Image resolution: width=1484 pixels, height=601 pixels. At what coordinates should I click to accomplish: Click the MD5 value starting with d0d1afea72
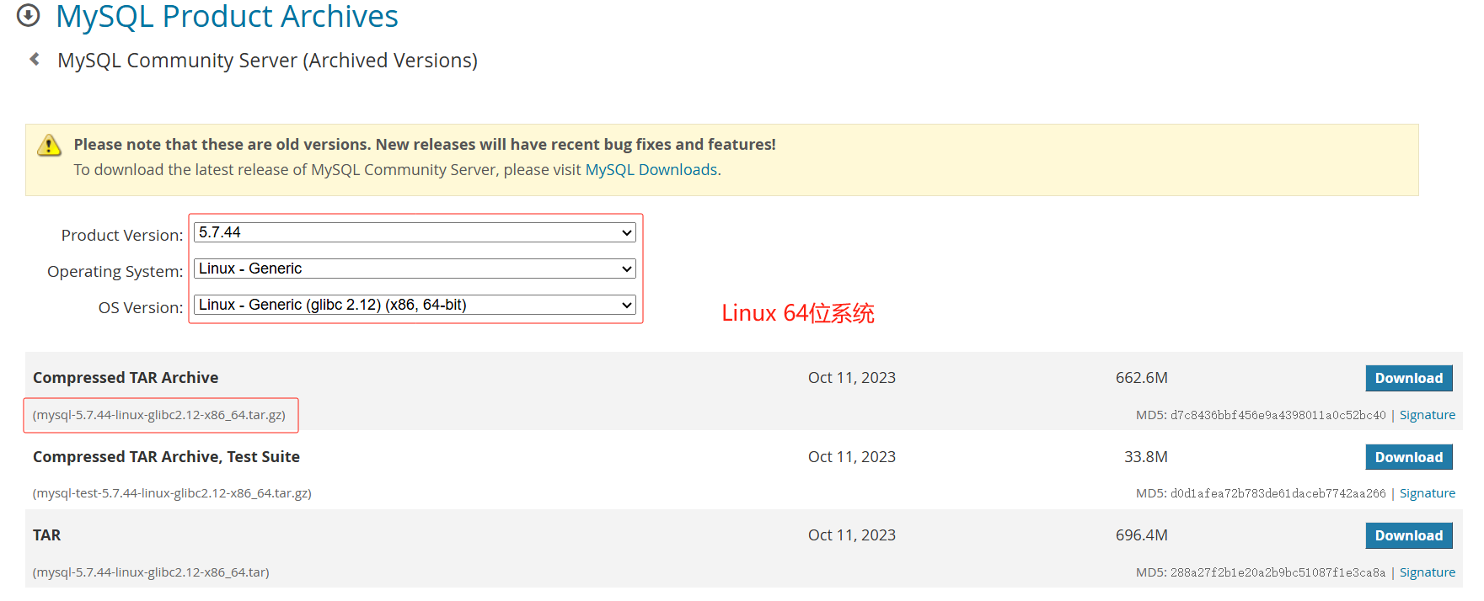click(x=1278, y=493)
